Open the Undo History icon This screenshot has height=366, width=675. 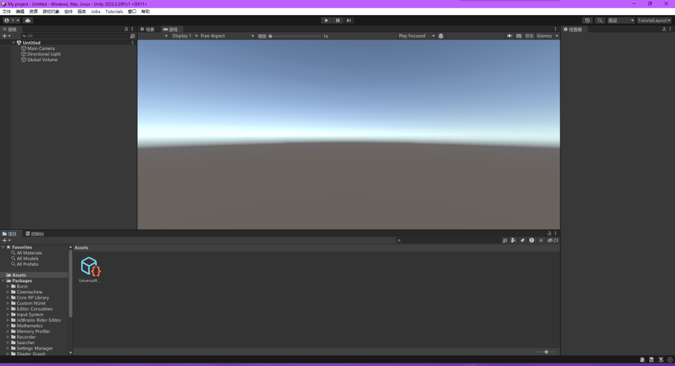[587, 20]
